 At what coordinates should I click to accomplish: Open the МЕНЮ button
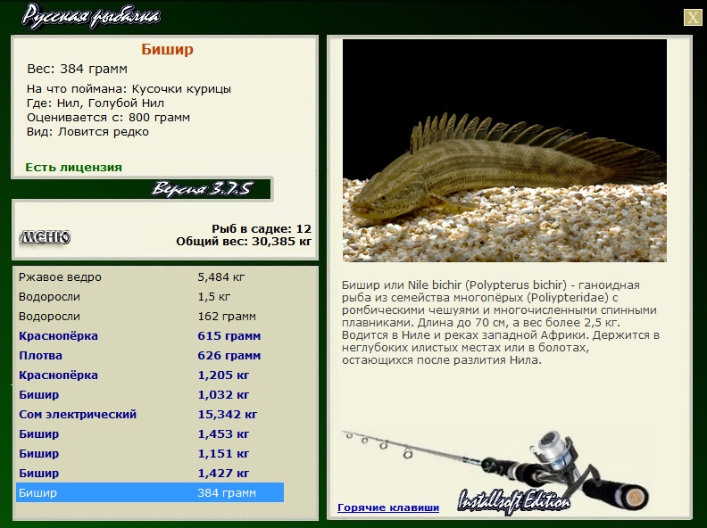click(45, 237)
